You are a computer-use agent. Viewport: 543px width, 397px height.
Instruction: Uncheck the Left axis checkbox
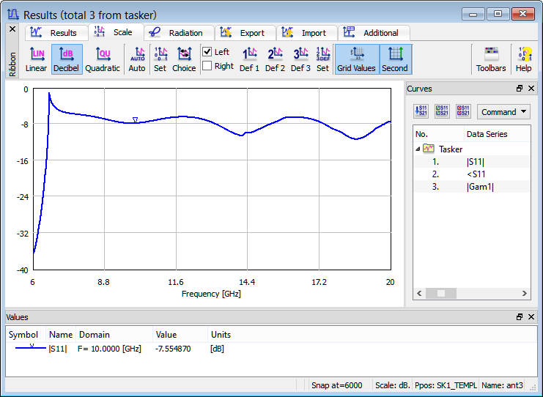pyautogui.click(x=207, y=52)
